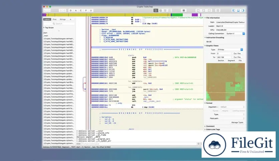Image resolution: width=279 pixels, height=161 pixels.
Task: Switch to the starred bookmarks tab
Action: [71, 19]
